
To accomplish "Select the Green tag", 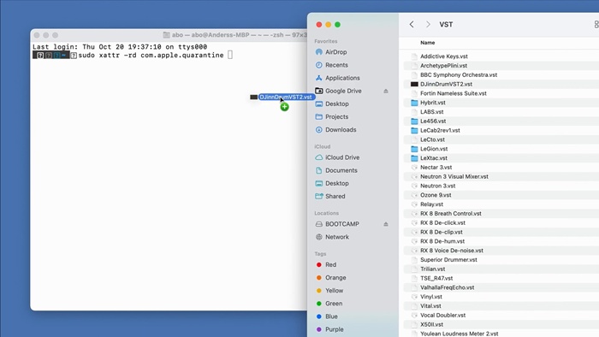I will pyautogui.click(x=334, y=304).
